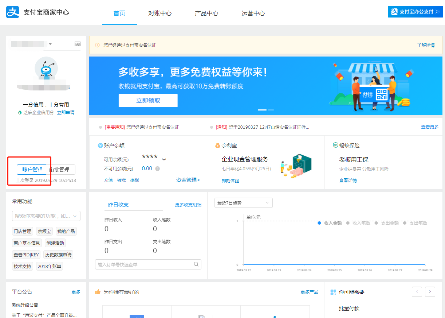Expand the account name dropdown arrow
Screen dimensions: 445x318
[x=50, y=44]
